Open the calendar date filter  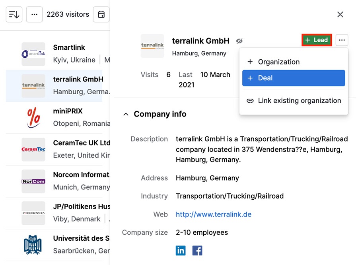[101, 14]
